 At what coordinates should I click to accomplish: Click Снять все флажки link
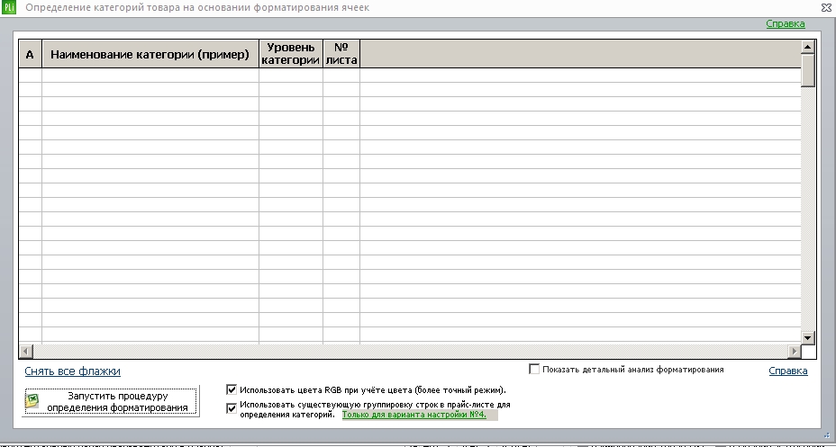(x=72, y=371)
